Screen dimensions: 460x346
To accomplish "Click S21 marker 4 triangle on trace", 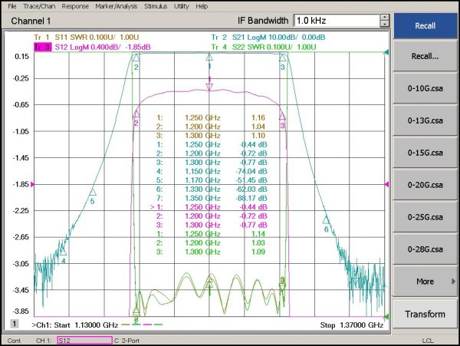I will click(64, 252).
